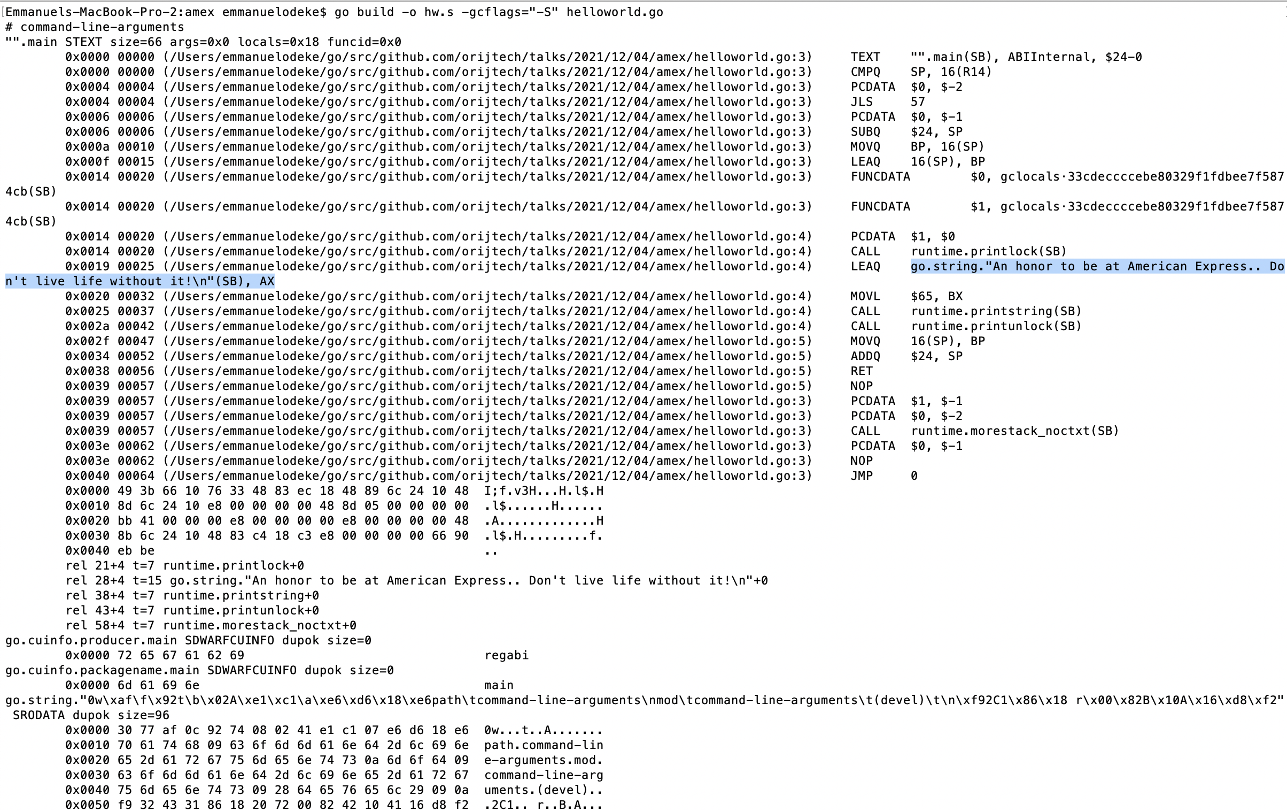Click the go.cuinfo.producer.main SDWARFCUINFO line
This screenshot has width=1287, height=810.
(188, 640)
